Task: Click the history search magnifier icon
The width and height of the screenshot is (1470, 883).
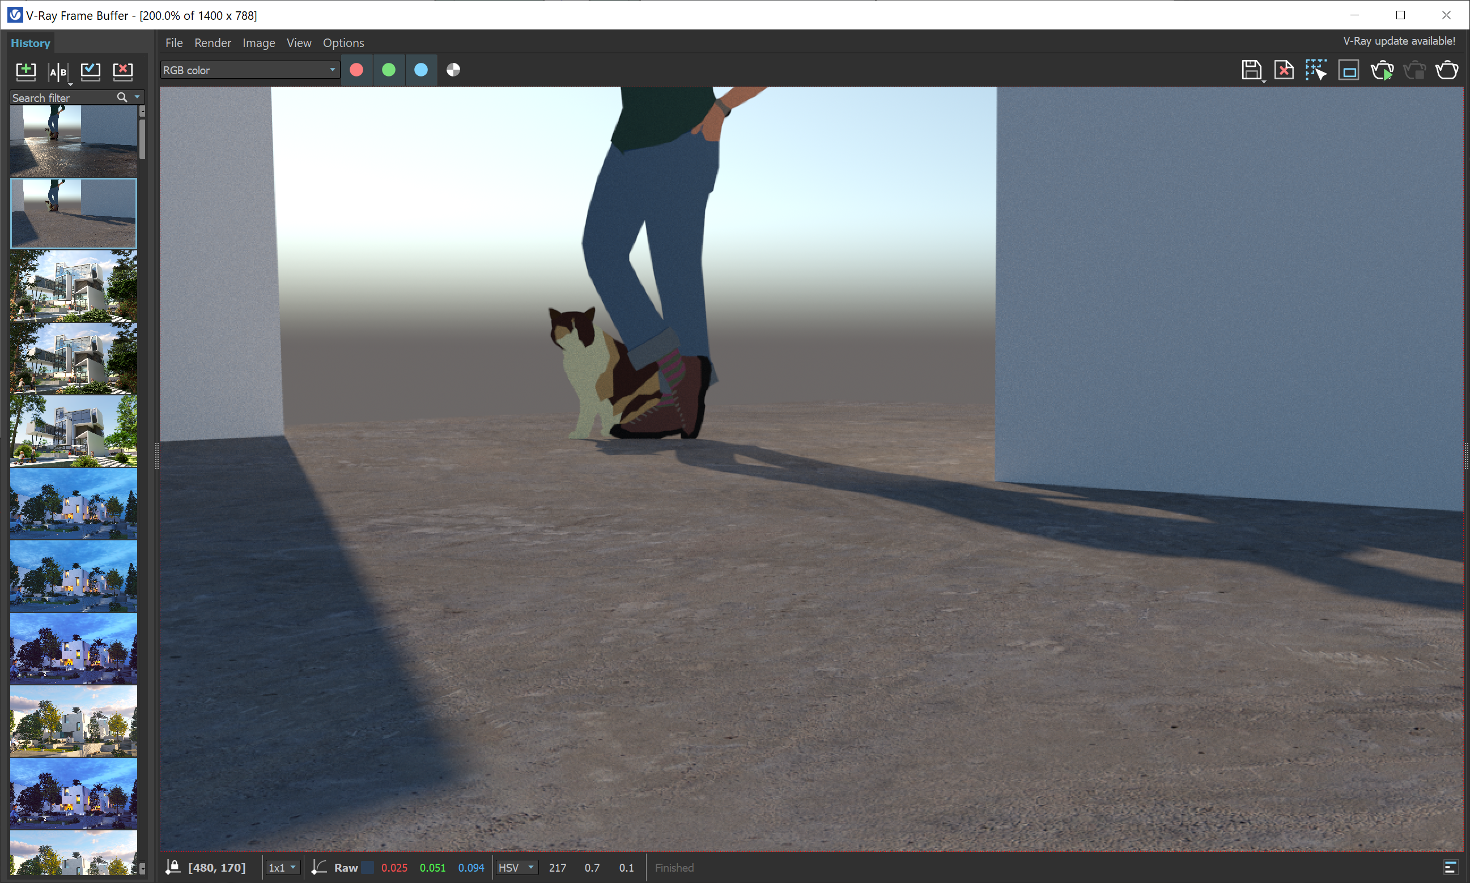Action: click(122, 97)
